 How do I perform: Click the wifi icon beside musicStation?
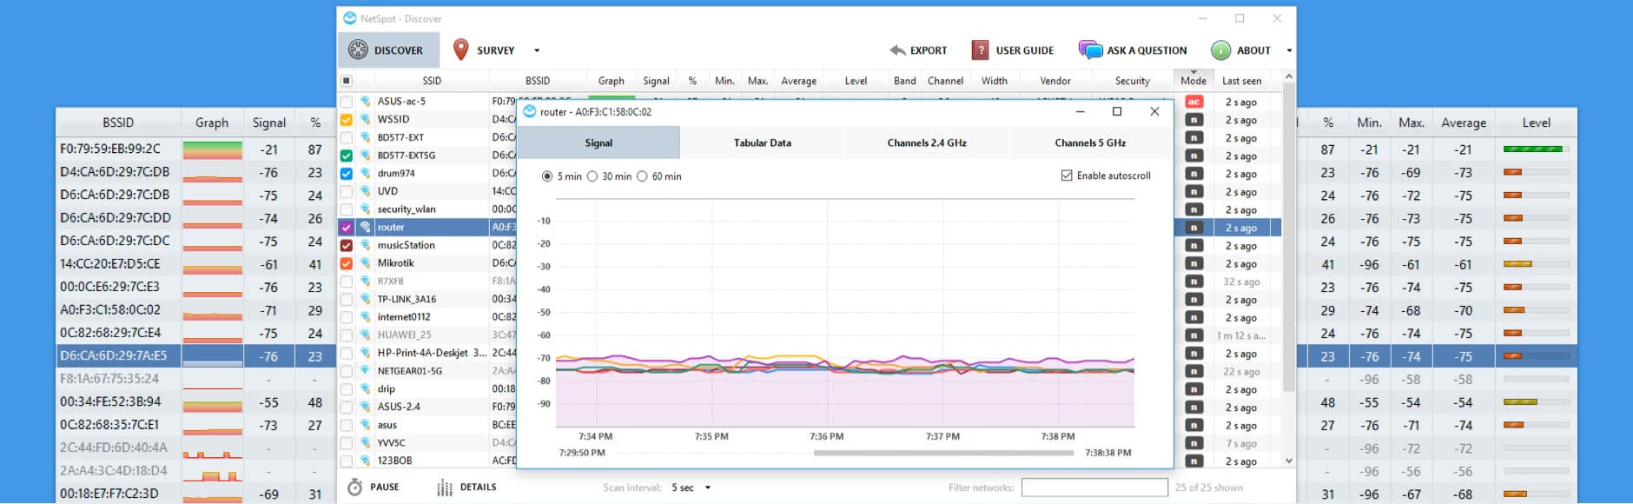[366, 245]
